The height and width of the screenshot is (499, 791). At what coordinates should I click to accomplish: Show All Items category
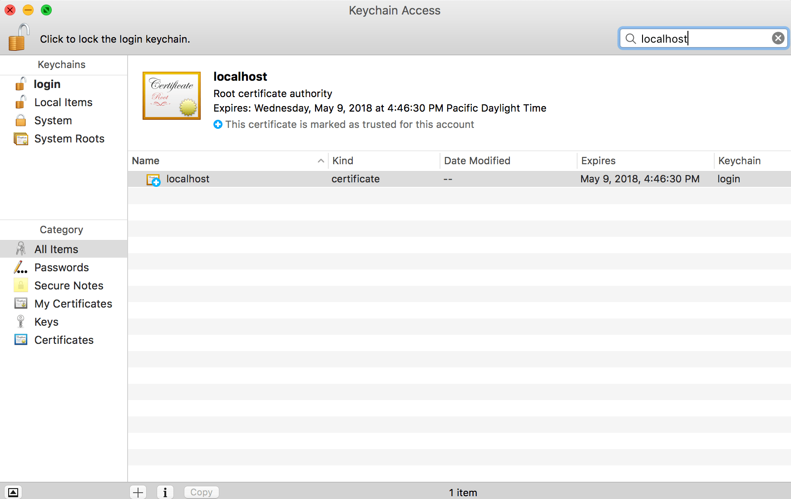tap(64, 249)
